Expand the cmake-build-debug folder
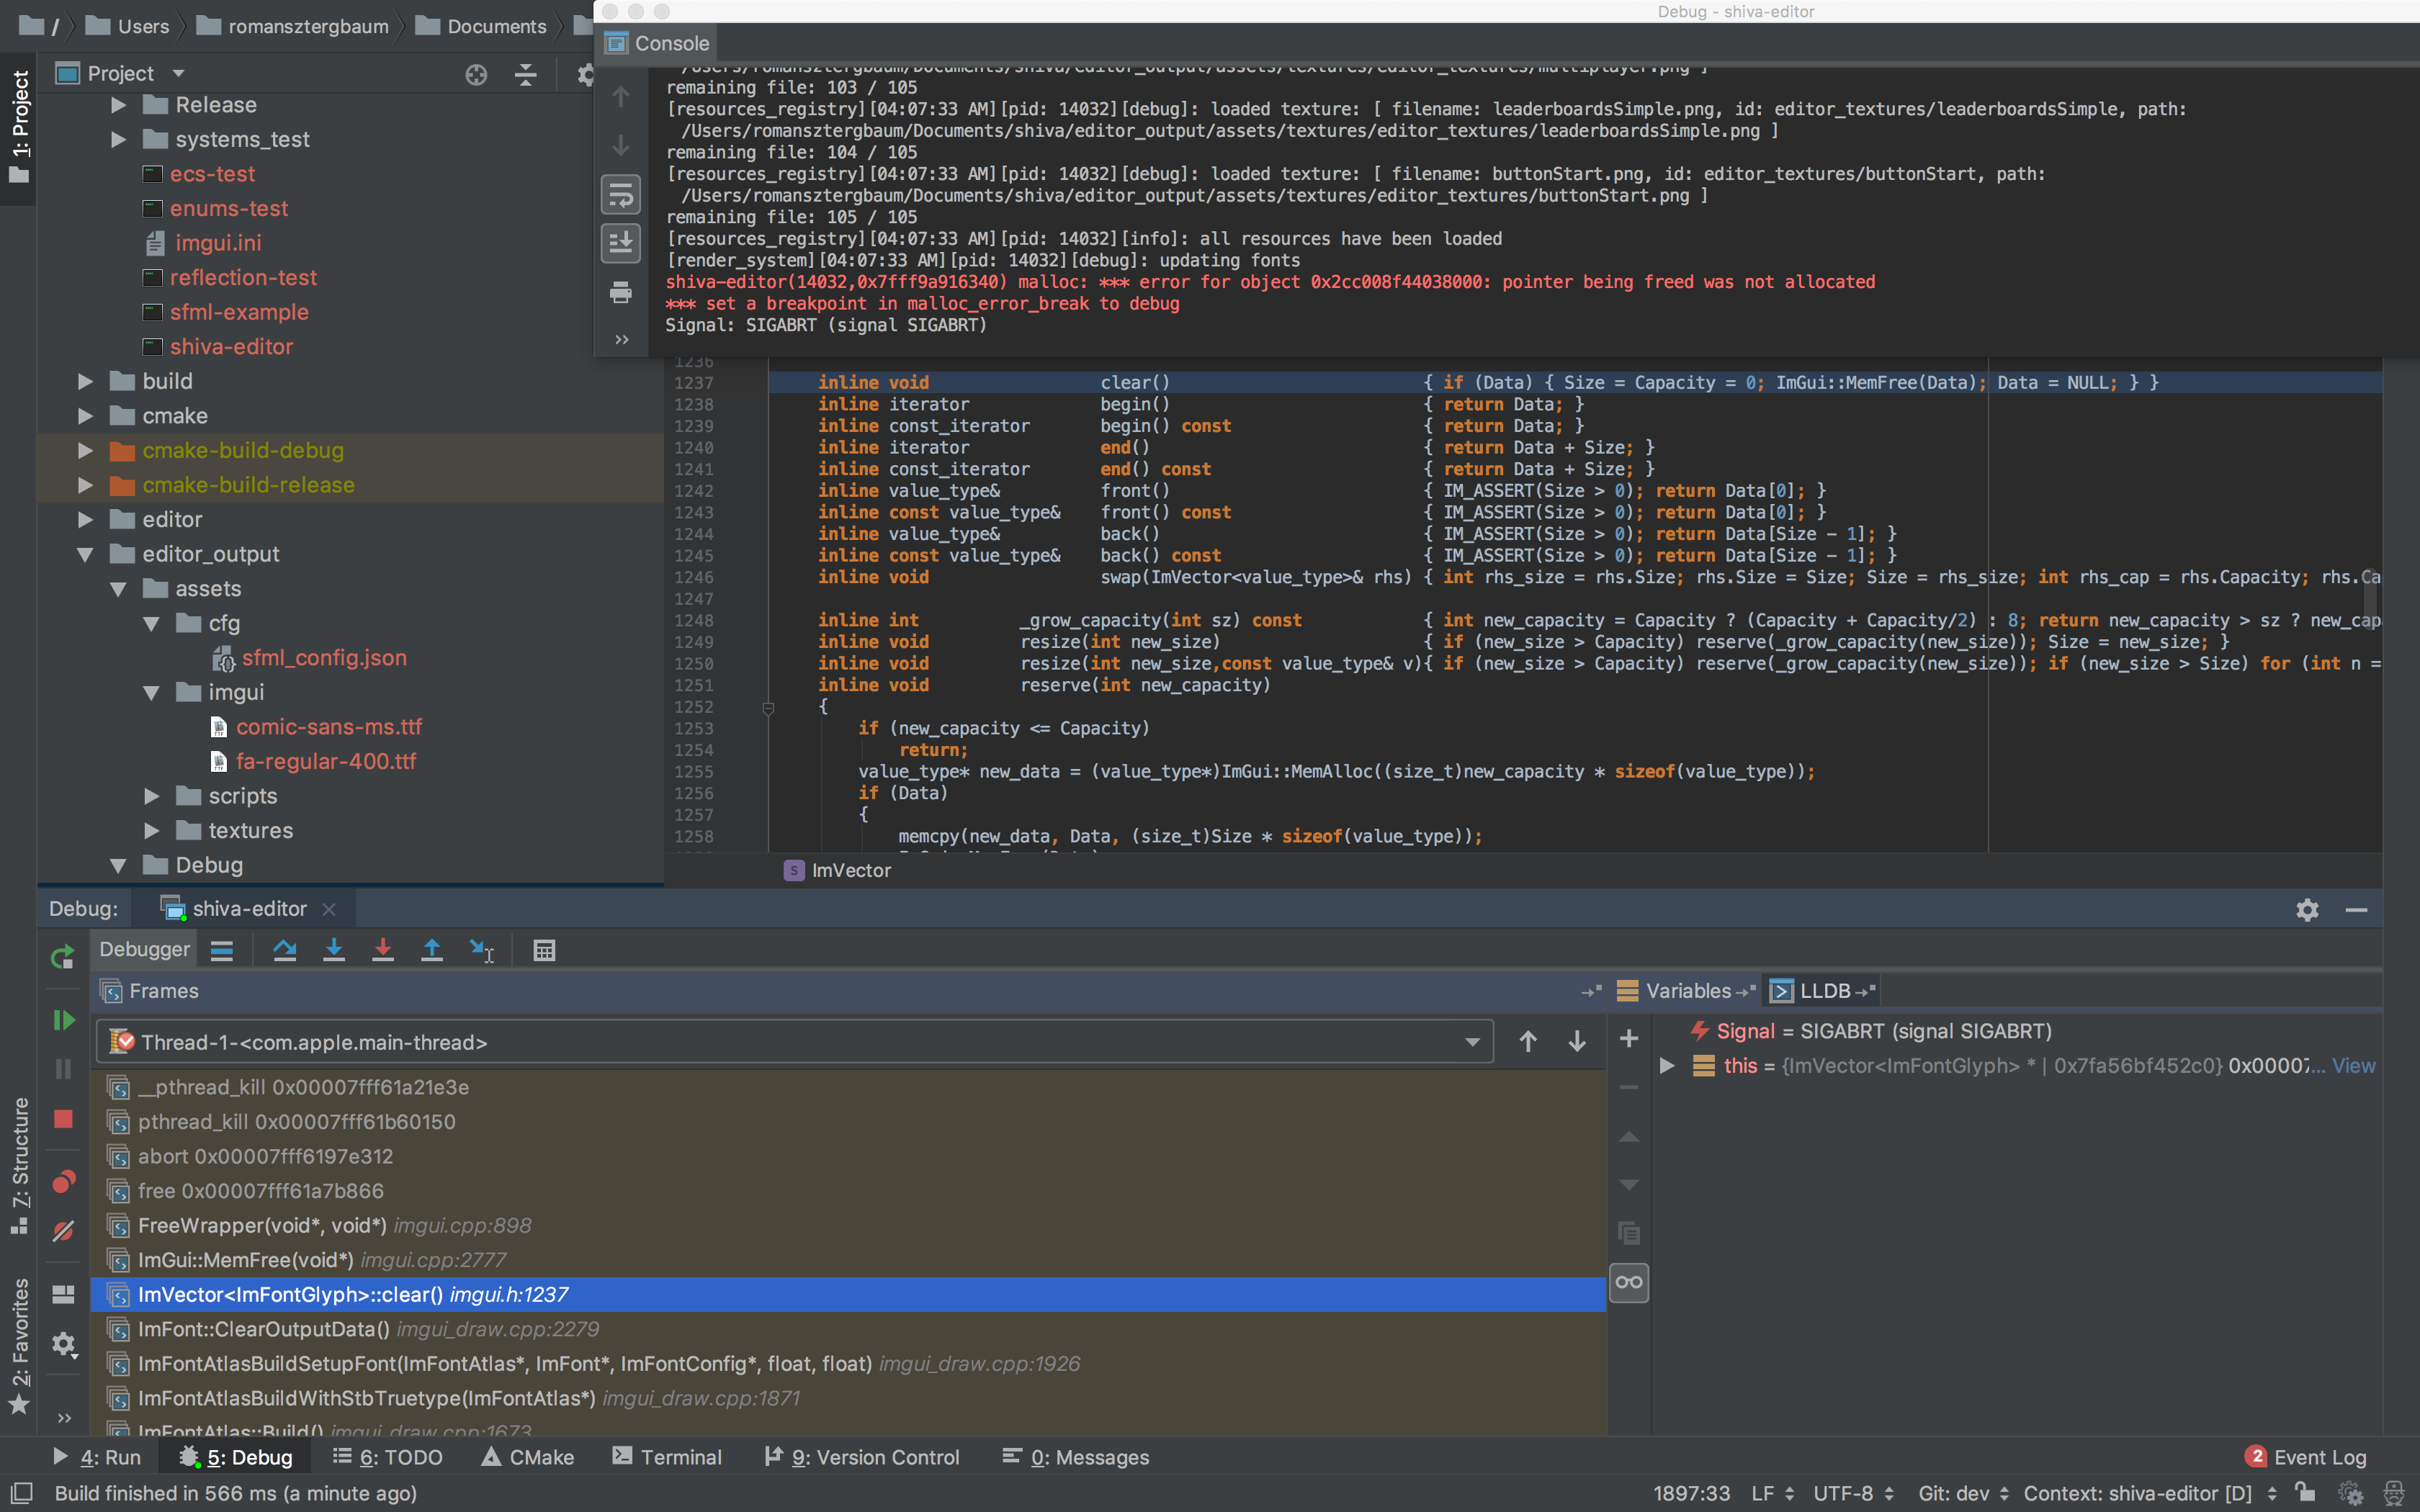This screenshot has width=2420, height=1512. click(x=86, y=451)
